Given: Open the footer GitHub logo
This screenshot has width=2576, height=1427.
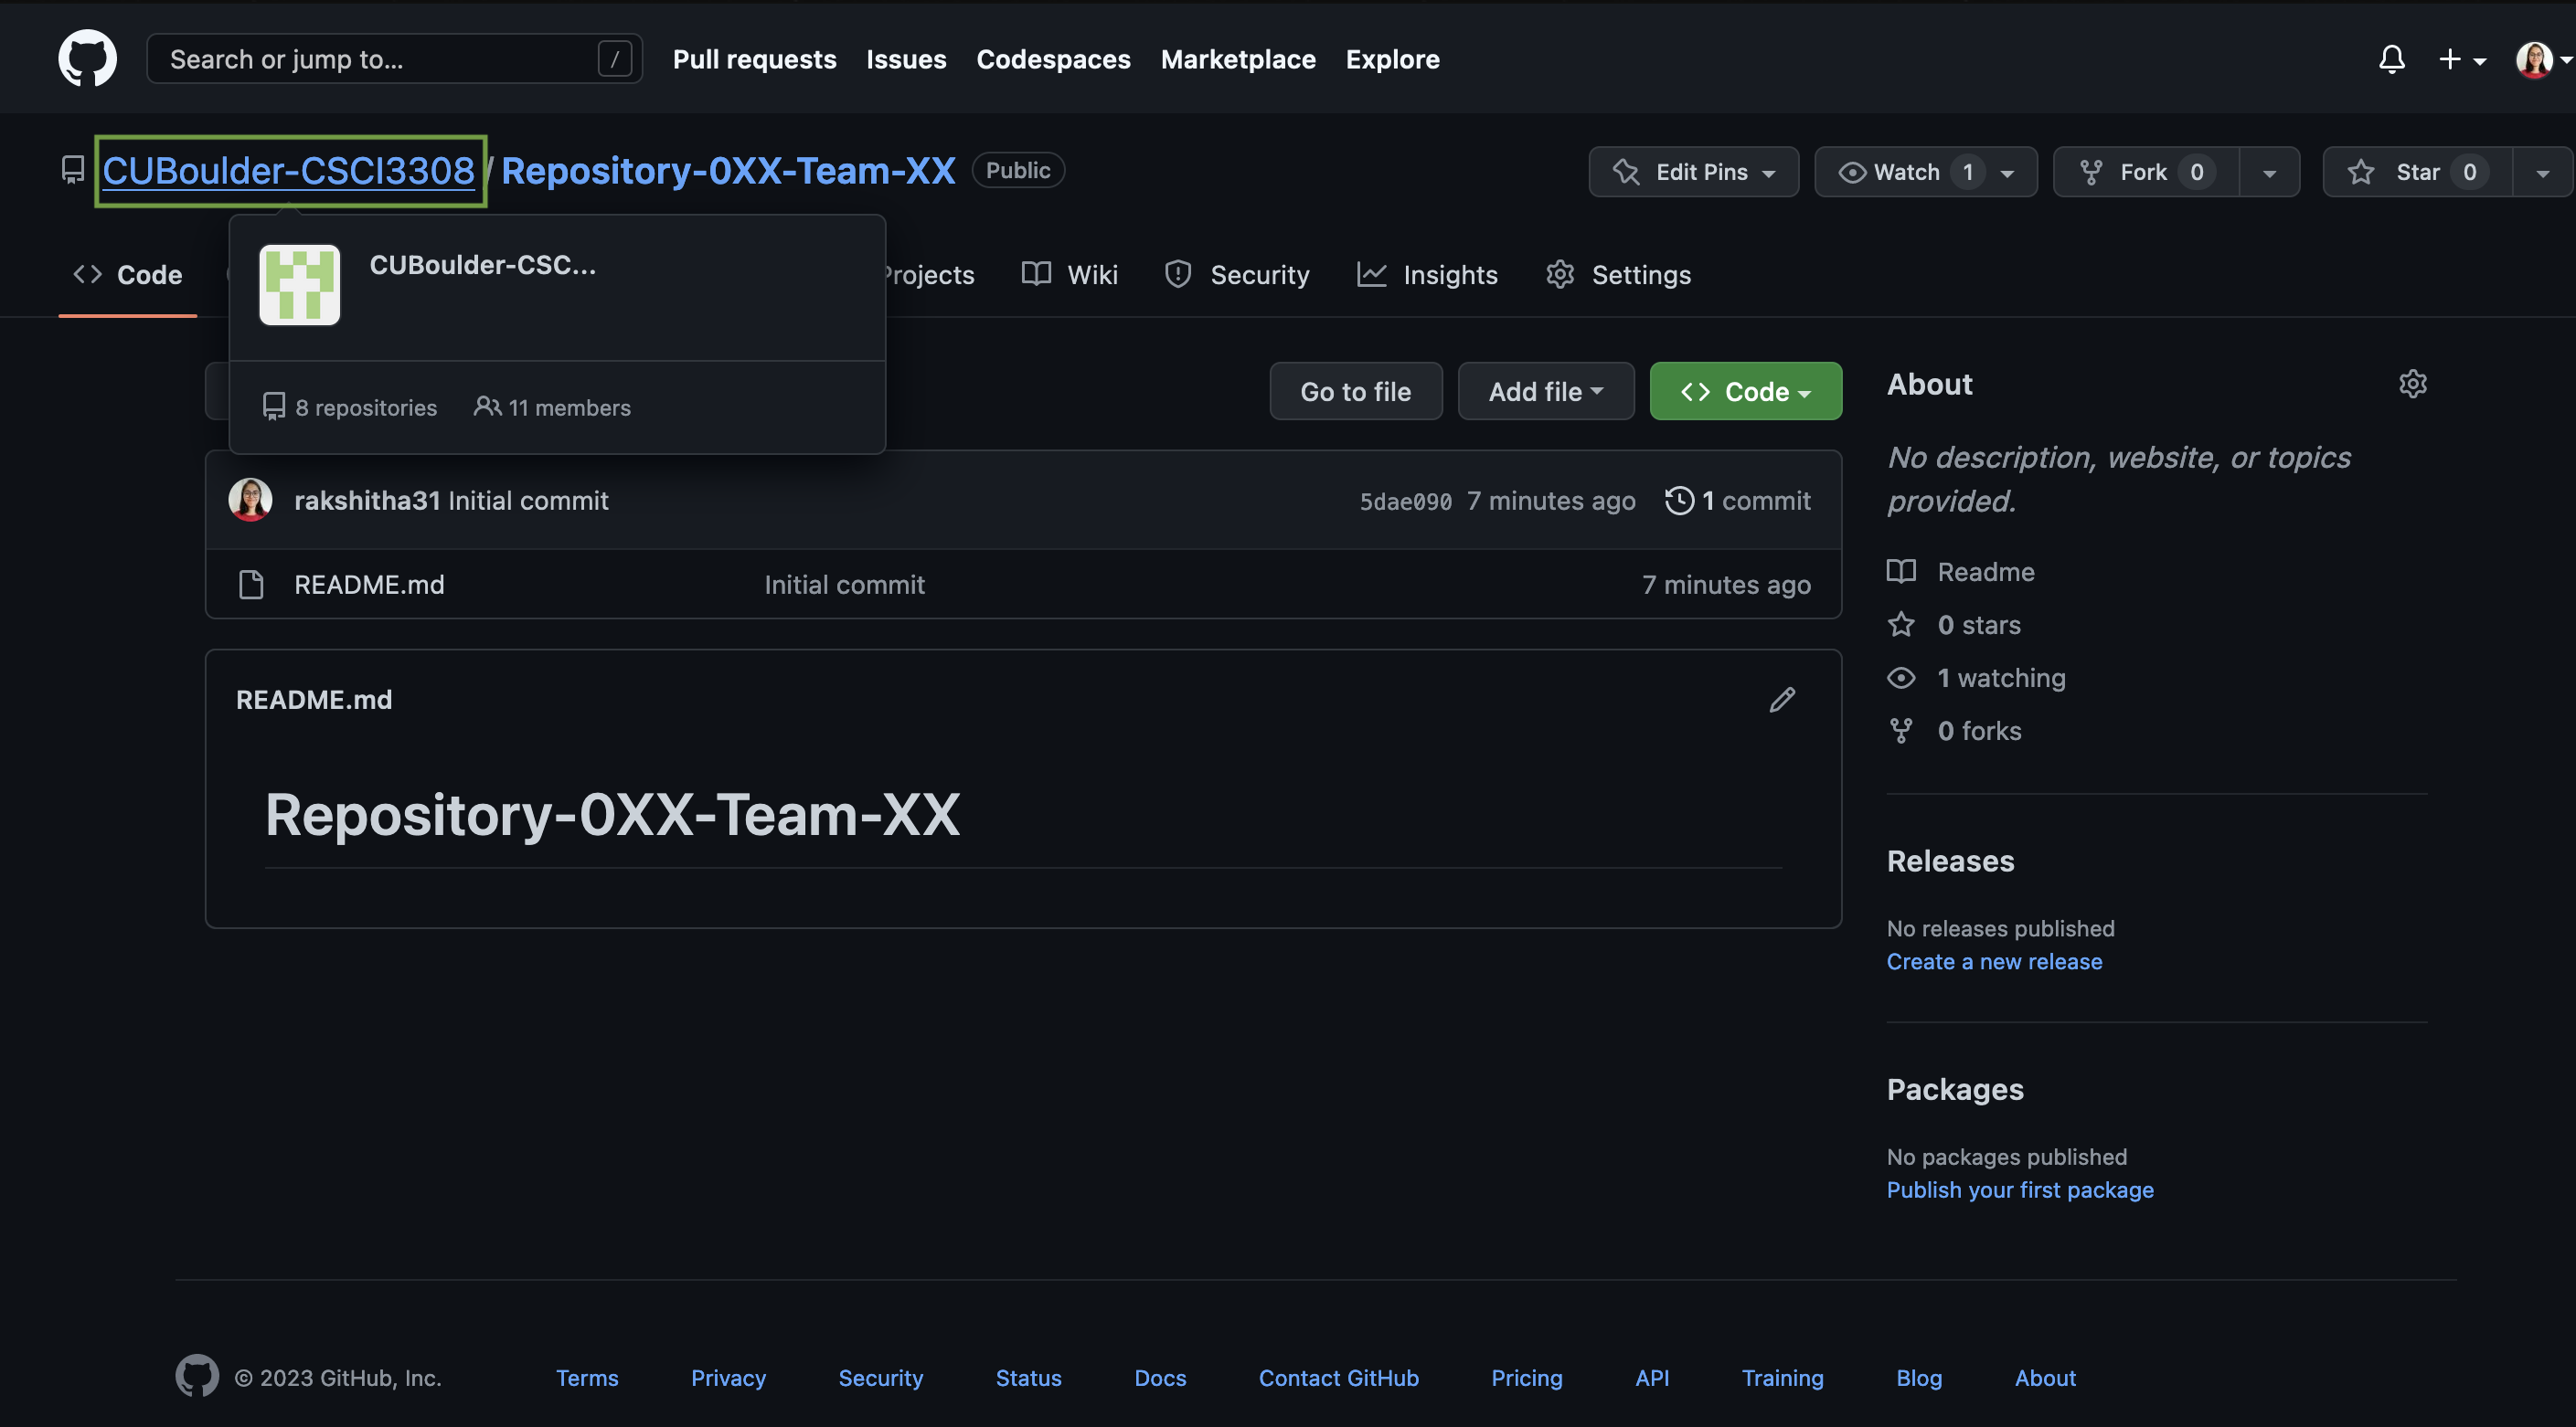Looking at the screenshot, I should point(197,1376).
